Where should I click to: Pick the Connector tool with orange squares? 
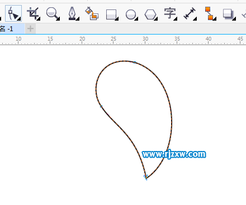(x=210, y=13)
